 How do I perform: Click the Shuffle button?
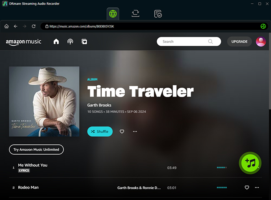pyautogui.click(x=100, y=131)
